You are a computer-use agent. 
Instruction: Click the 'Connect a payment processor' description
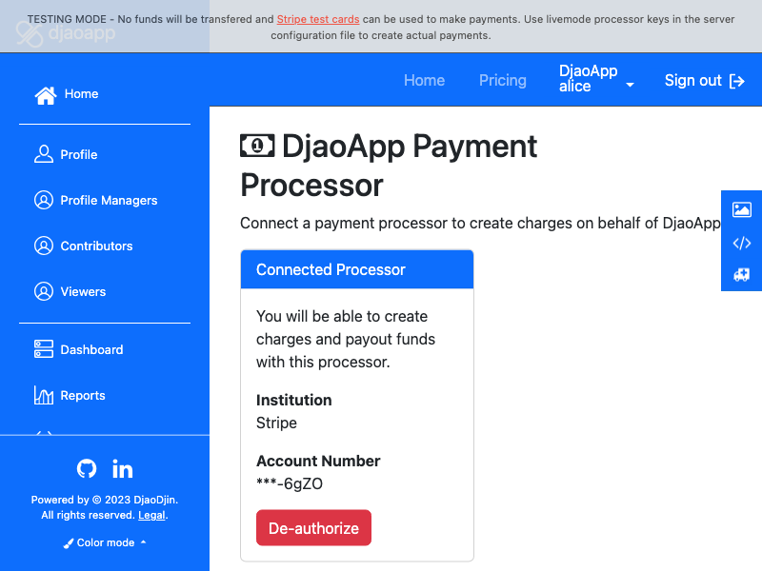[480, 223]
